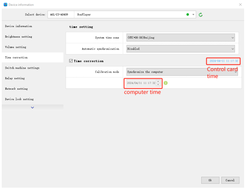Open Device lock setting section
245x189 pixels.
click(x=19, y=99)
